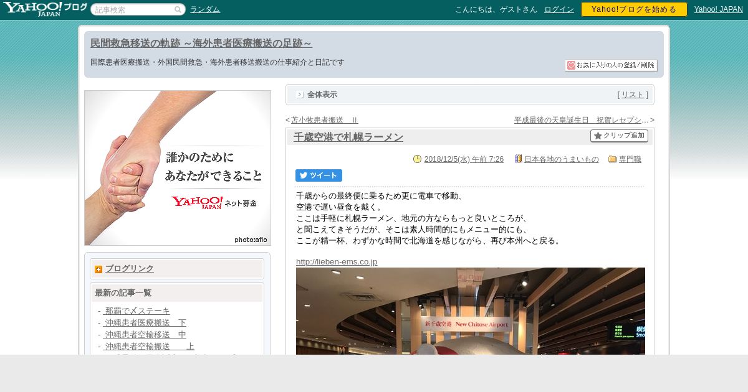Click the plus icon beside ブログリンク
The height and width of the screenshot is (392, 748).
coord(98,269)
